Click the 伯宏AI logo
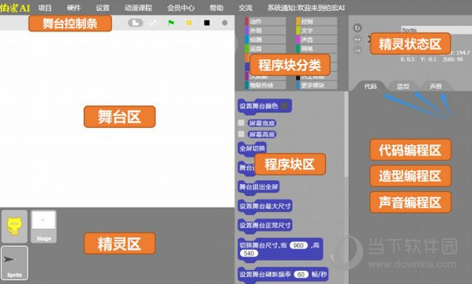472x284 pixels. (15, 8)
